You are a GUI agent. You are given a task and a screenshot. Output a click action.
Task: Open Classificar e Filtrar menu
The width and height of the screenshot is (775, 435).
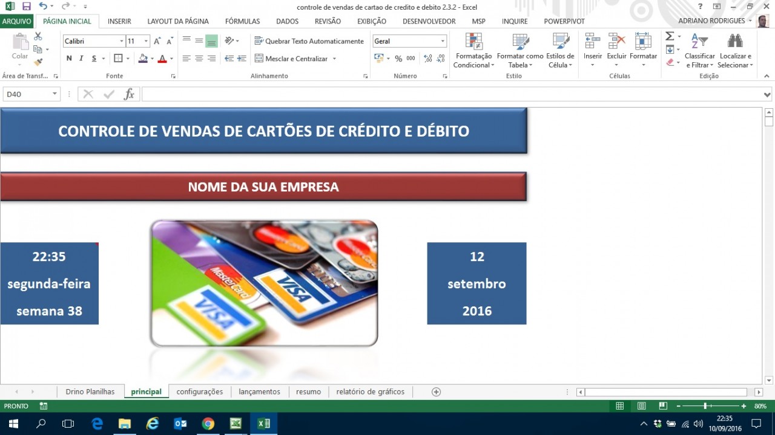(699, 51)
